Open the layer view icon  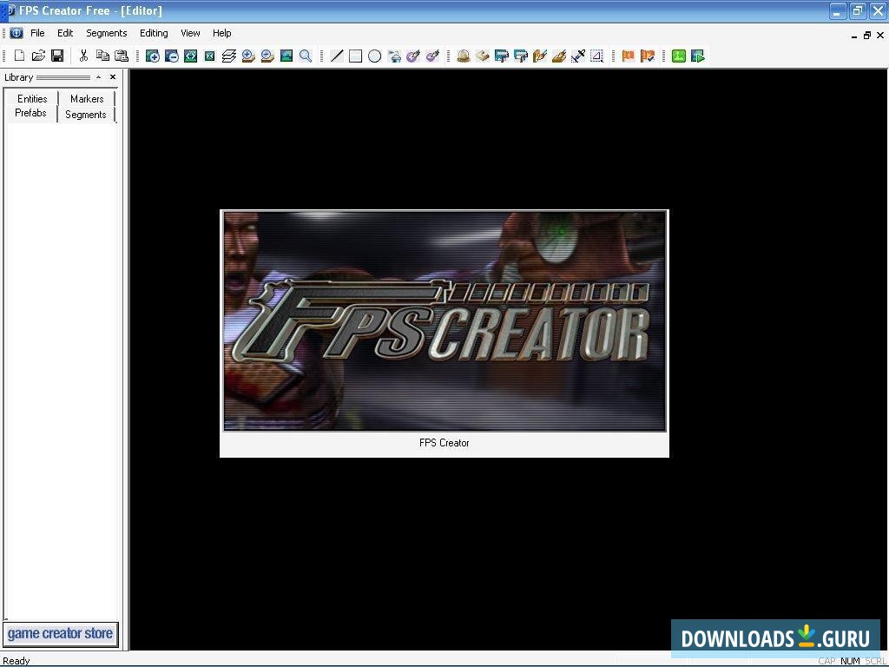pyautogui.click(x=228, y=56)
